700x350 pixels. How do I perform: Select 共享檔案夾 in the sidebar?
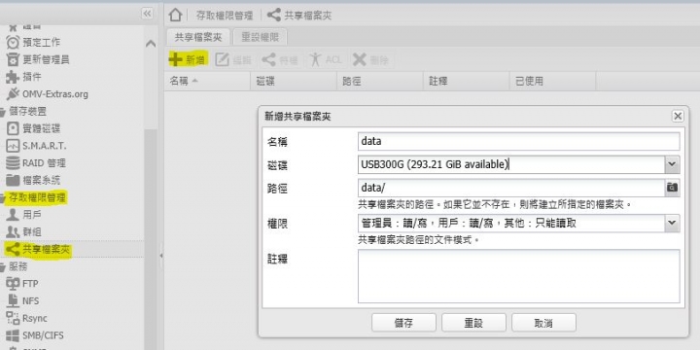[38, 250]
